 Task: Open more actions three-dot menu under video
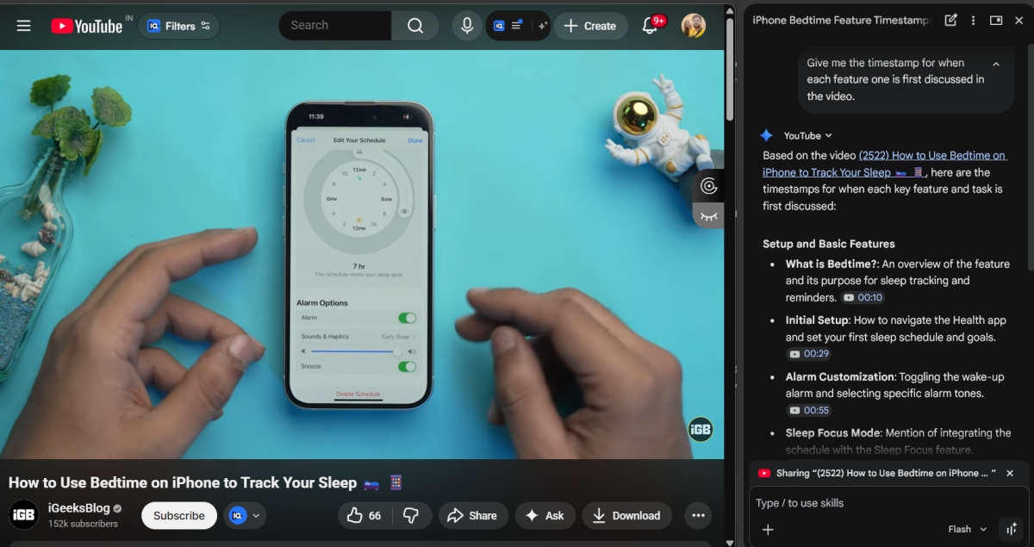click(699, 515)
